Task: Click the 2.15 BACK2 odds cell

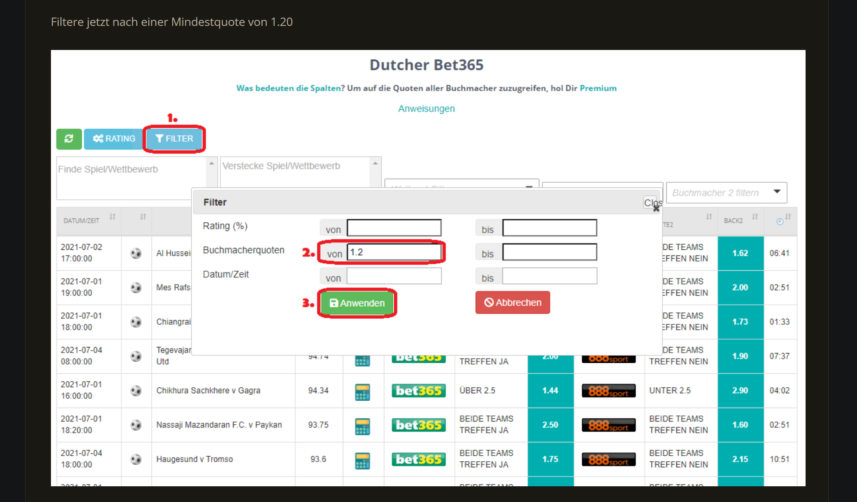Action: click(x=740, y=459)
